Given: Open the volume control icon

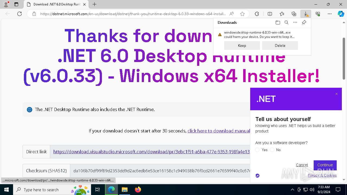Looking at the screenshot, I should [312, 190].
